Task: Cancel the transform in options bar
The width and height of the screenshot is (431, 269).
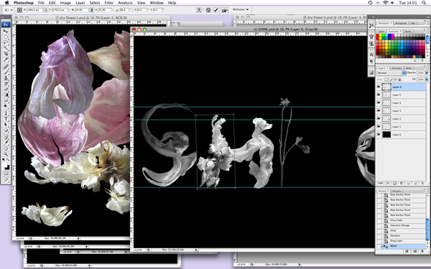Action: pyautogui.click(x=208, y=10)
